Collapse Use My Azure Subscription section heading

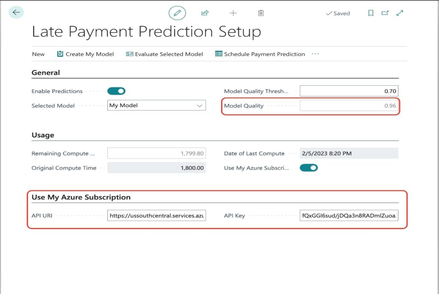[81, 197]
